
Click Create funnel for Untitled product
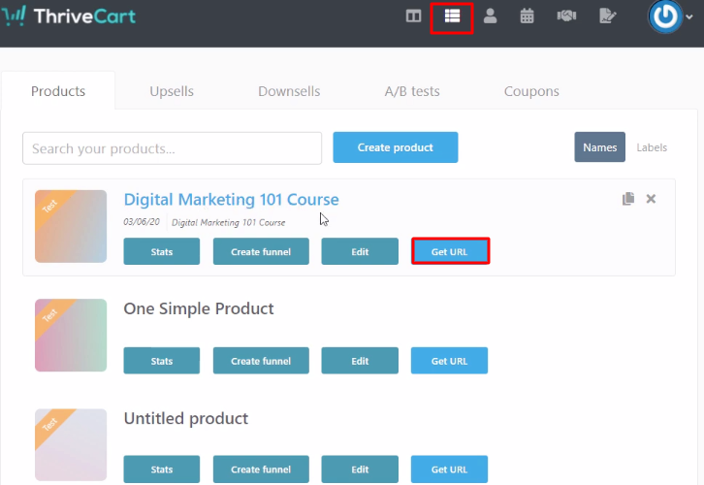coord(261,469)
